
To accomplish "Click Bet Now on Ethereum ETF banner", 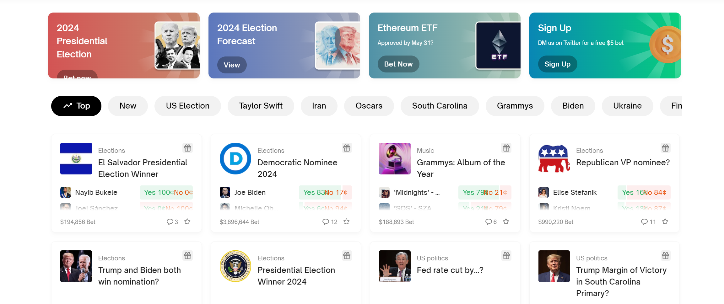I will pos(398,64).
